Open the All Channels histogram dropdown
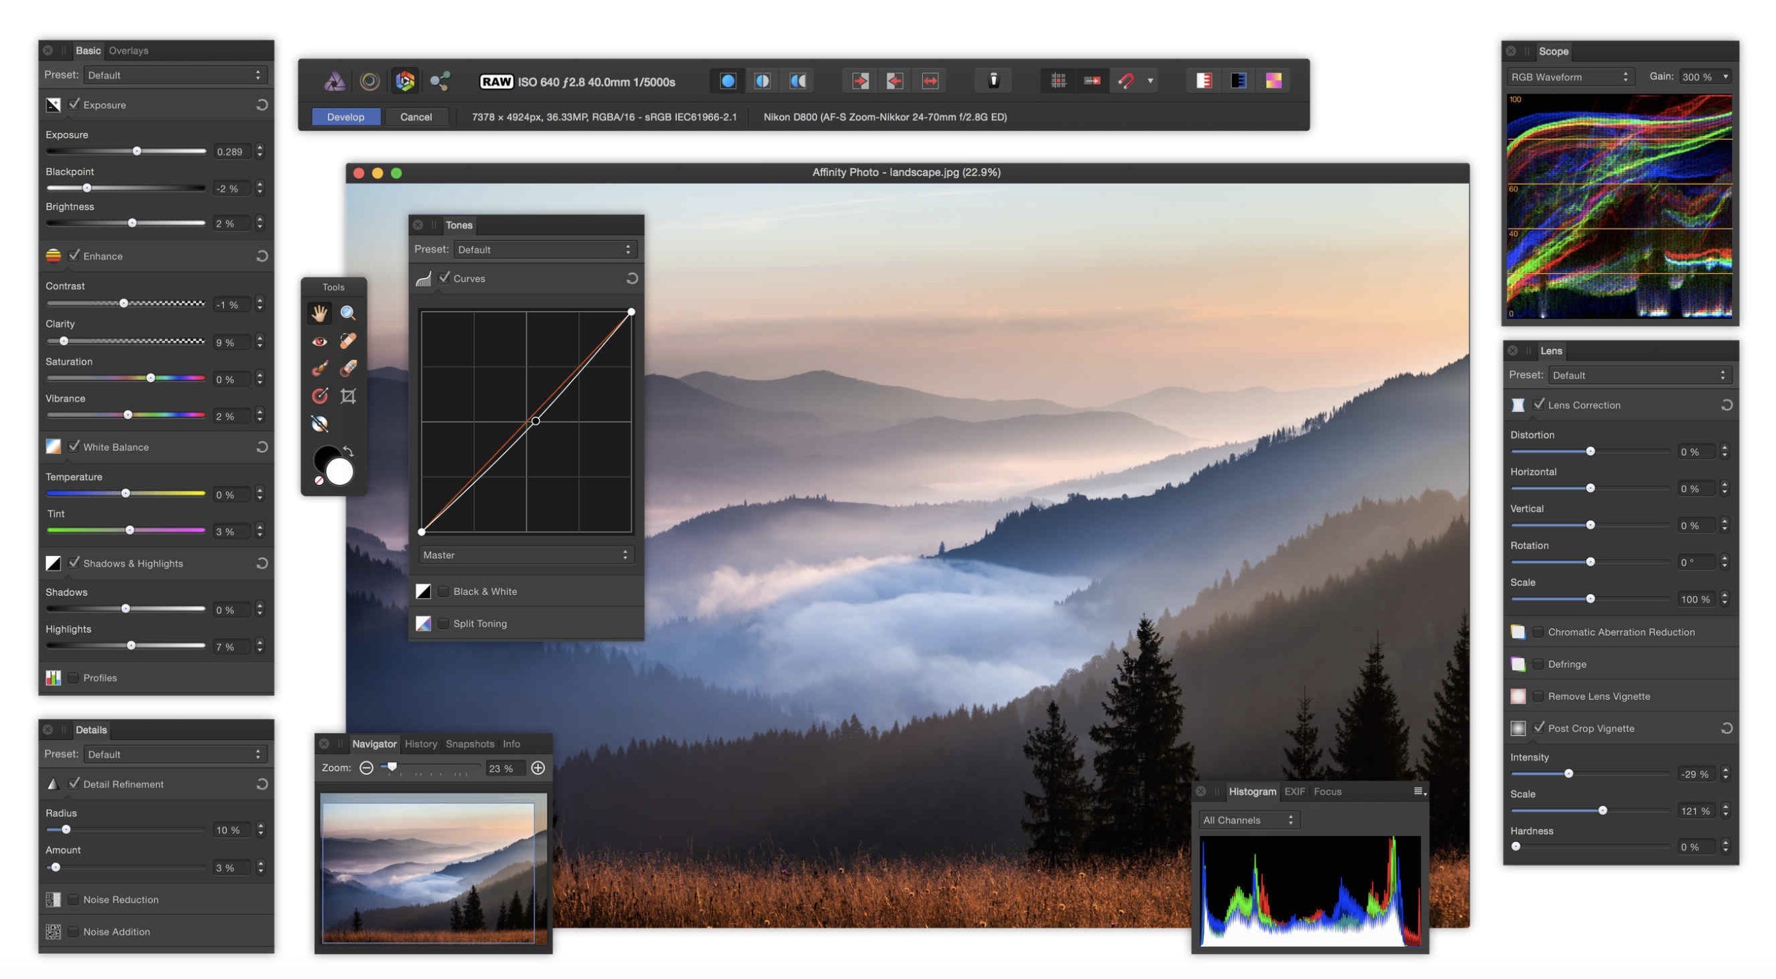 1249,820
